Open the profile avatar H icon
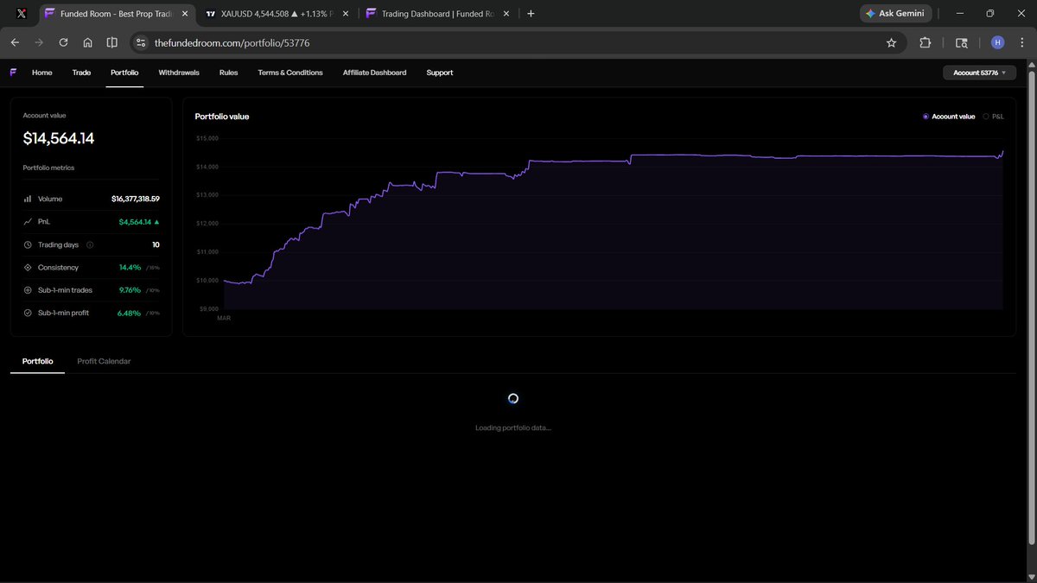This screenshot has width=1037, height=583. 997,42
